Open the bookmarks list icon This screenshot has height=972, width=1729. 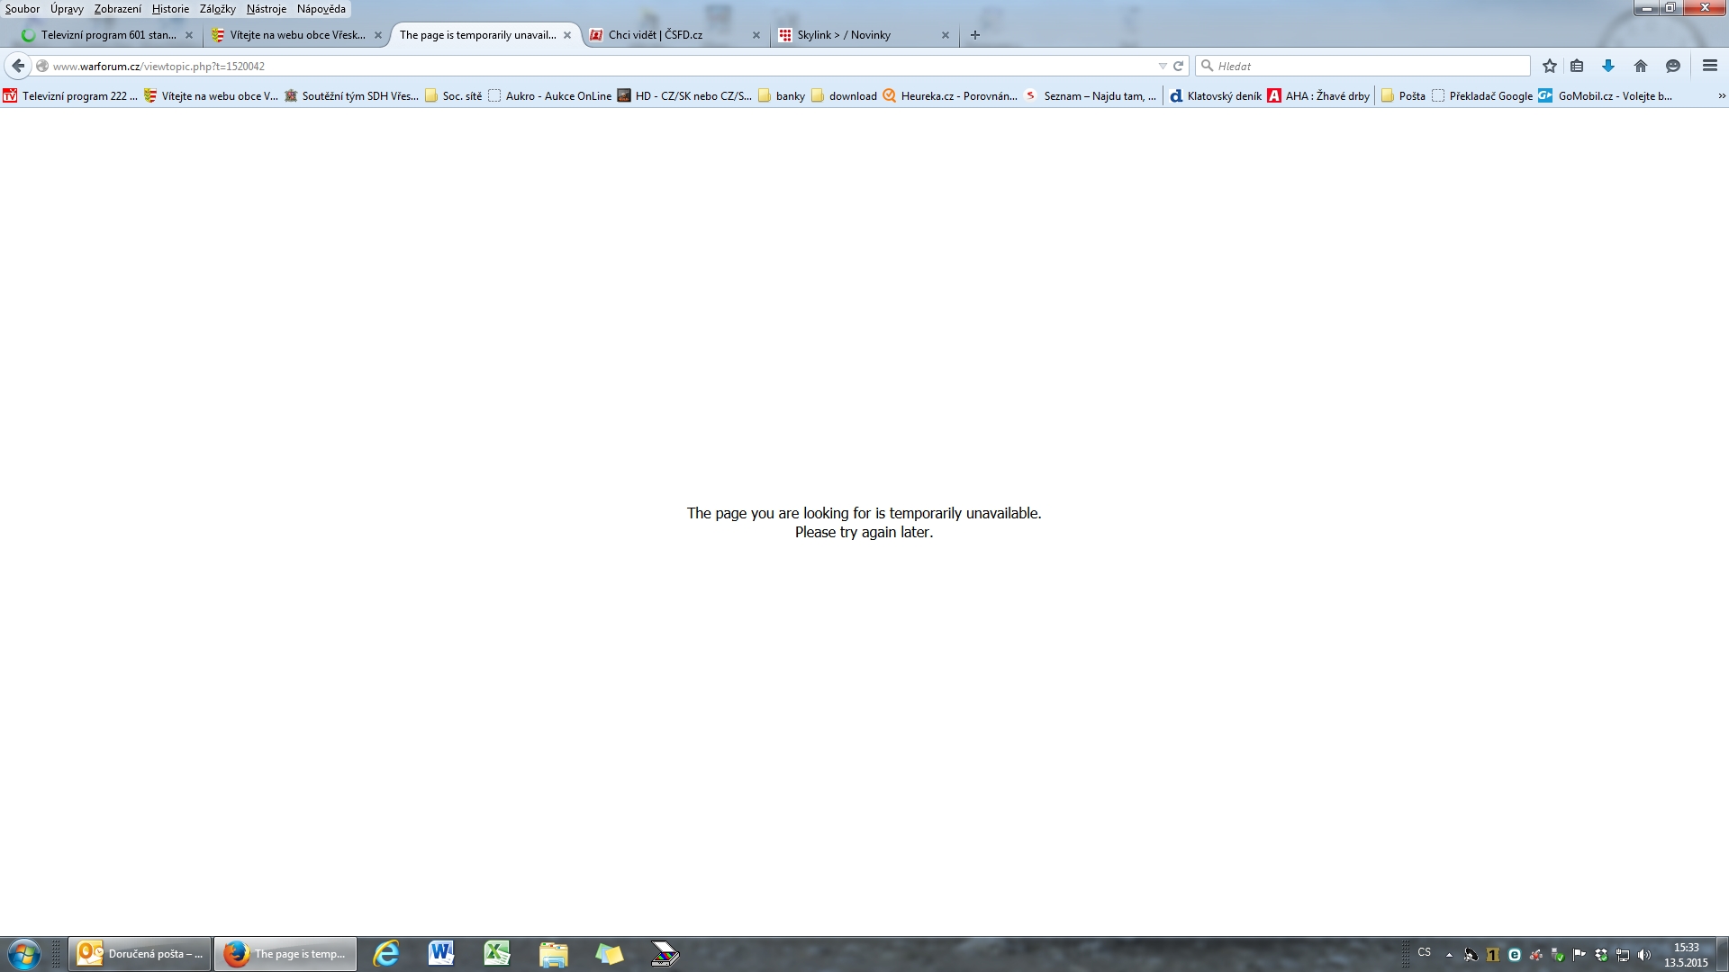1577,66
